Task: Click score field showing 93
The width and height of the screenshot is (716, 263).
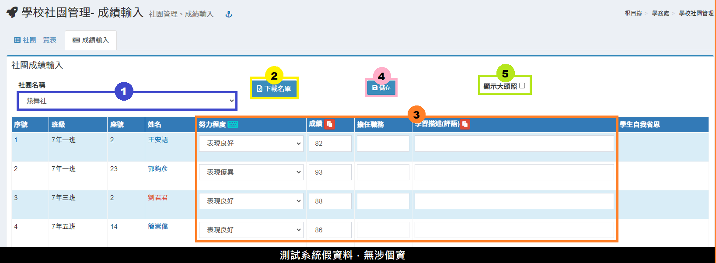Action: pos(330,172)
